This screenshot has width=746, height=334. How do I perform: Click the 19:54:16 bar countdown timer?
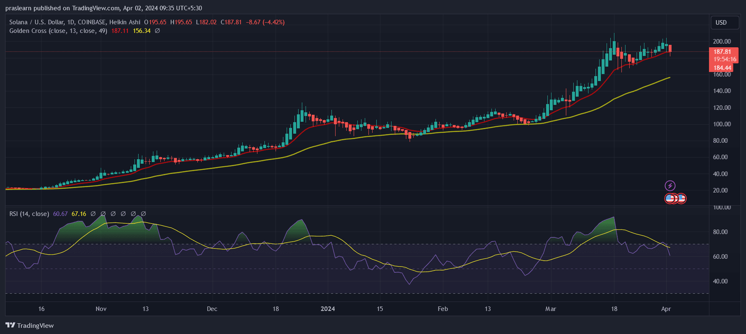tap(724, 59)
